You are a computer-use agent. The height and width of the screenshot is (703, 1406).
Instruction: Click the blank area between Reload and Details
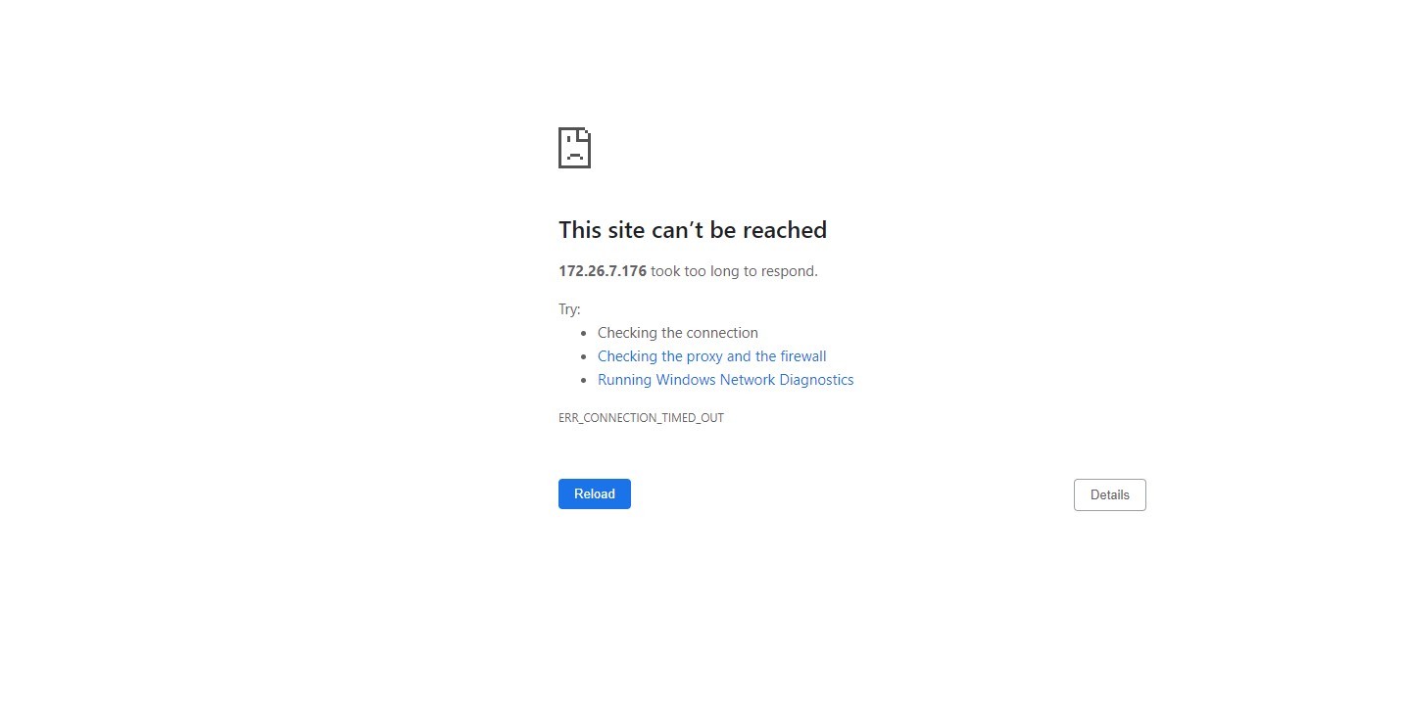coord(852,494)
